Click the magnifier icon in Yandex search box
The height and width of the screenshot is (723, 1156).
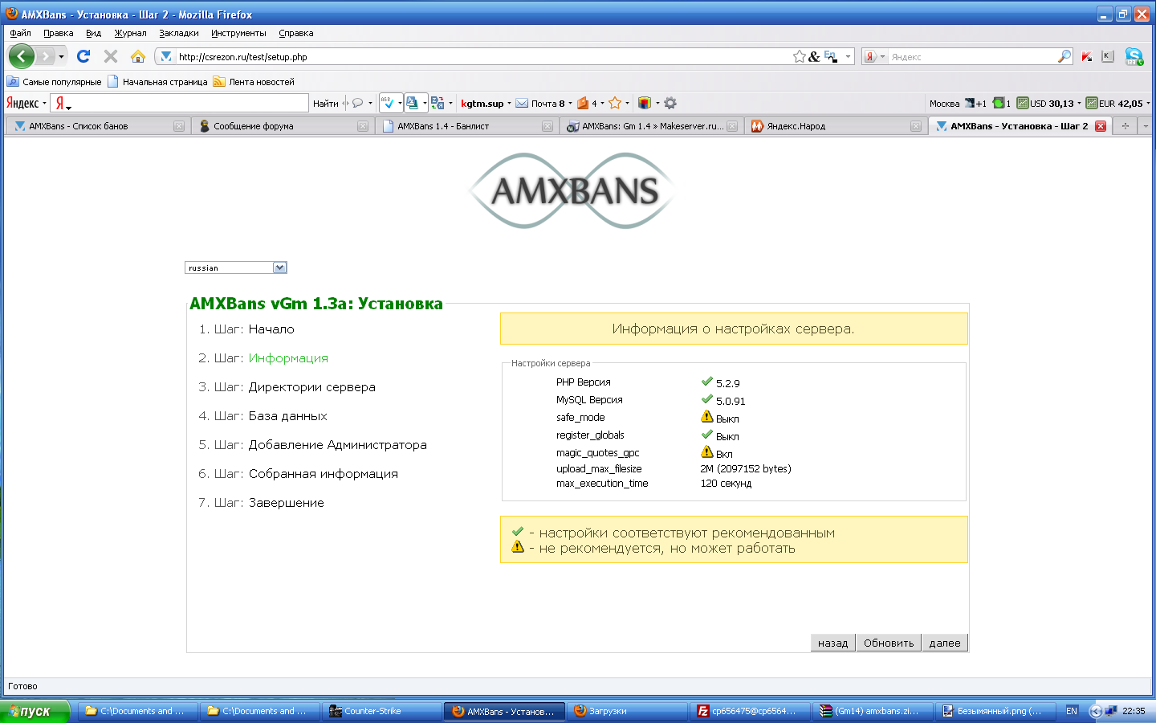pyautogui.click(x=1064, y=56)
